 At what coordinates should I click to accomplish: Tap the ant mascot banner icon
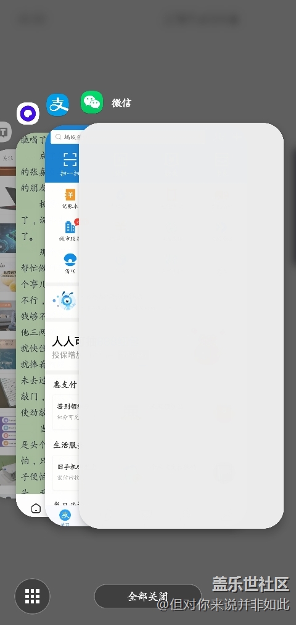pos(65,301)
